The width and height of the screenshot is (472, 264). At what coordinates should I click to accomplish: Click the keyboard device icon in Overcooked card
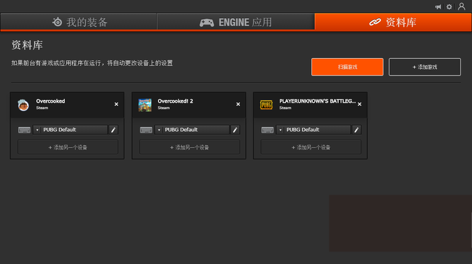(x=24, y=130)
